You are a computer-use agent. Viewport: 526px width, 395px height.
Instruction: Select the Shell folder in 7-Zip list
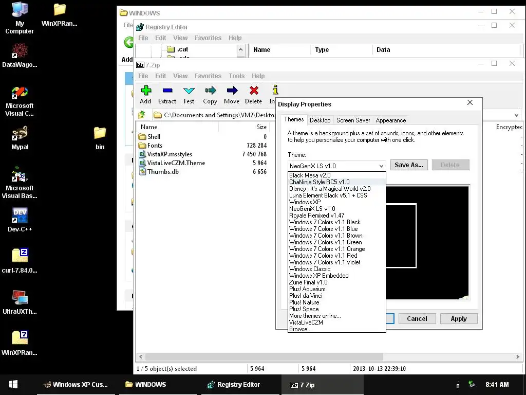(149, 137)
